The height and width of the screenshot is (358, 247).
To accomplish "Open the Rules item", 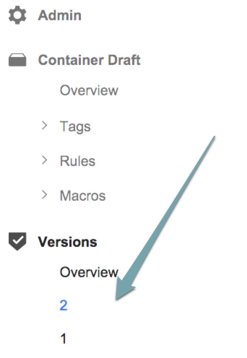I will point(78,161).
